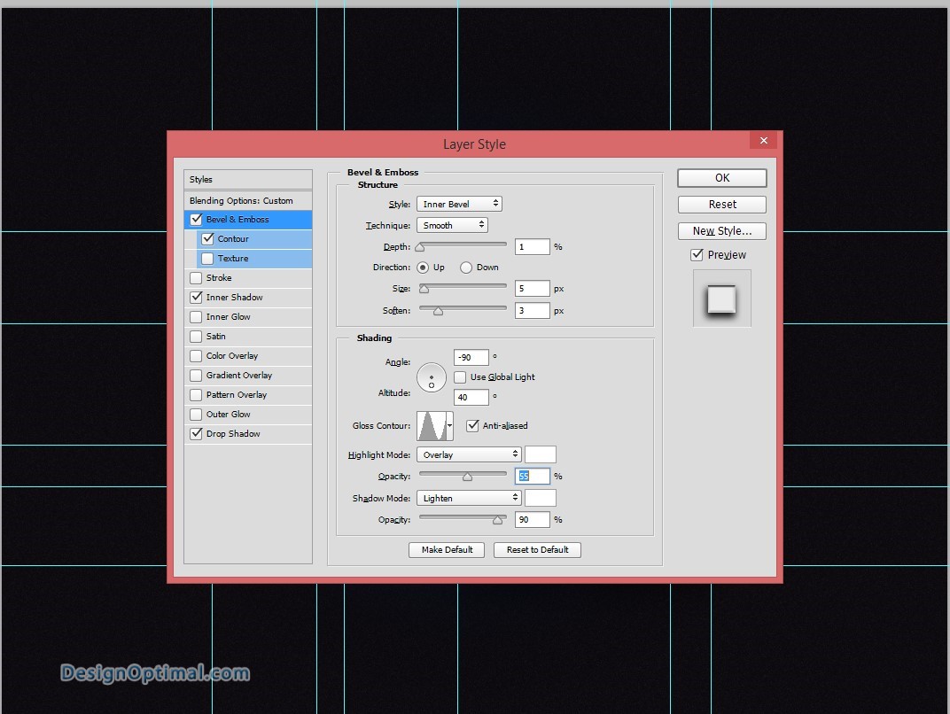Image resolution: width=950 pixels, height=714 pixels.
Task: Click the Angle value field
Action: click(x=471, y=357)
